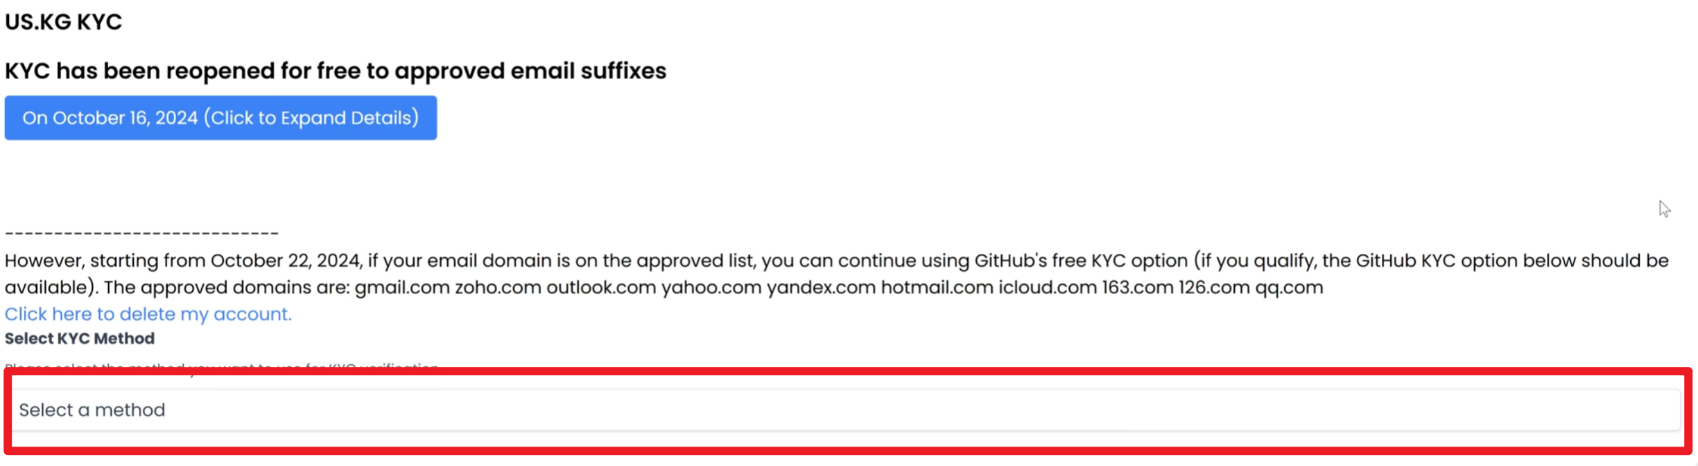1698x466 pixels.
Task: Click the qq.com domain text
Action: [x=1289, y=287]
